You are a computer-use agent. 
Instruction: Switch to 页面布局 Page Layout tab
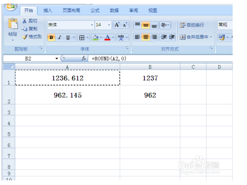tap(71, 11)
